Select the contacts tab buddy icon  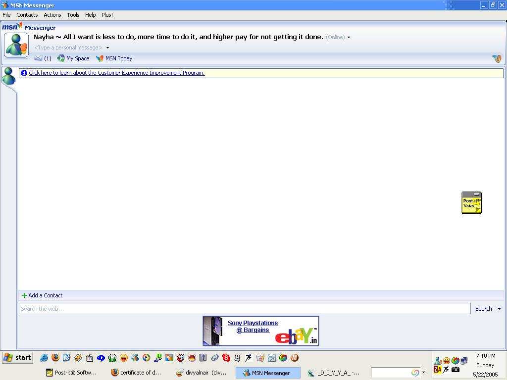(8, 76)
